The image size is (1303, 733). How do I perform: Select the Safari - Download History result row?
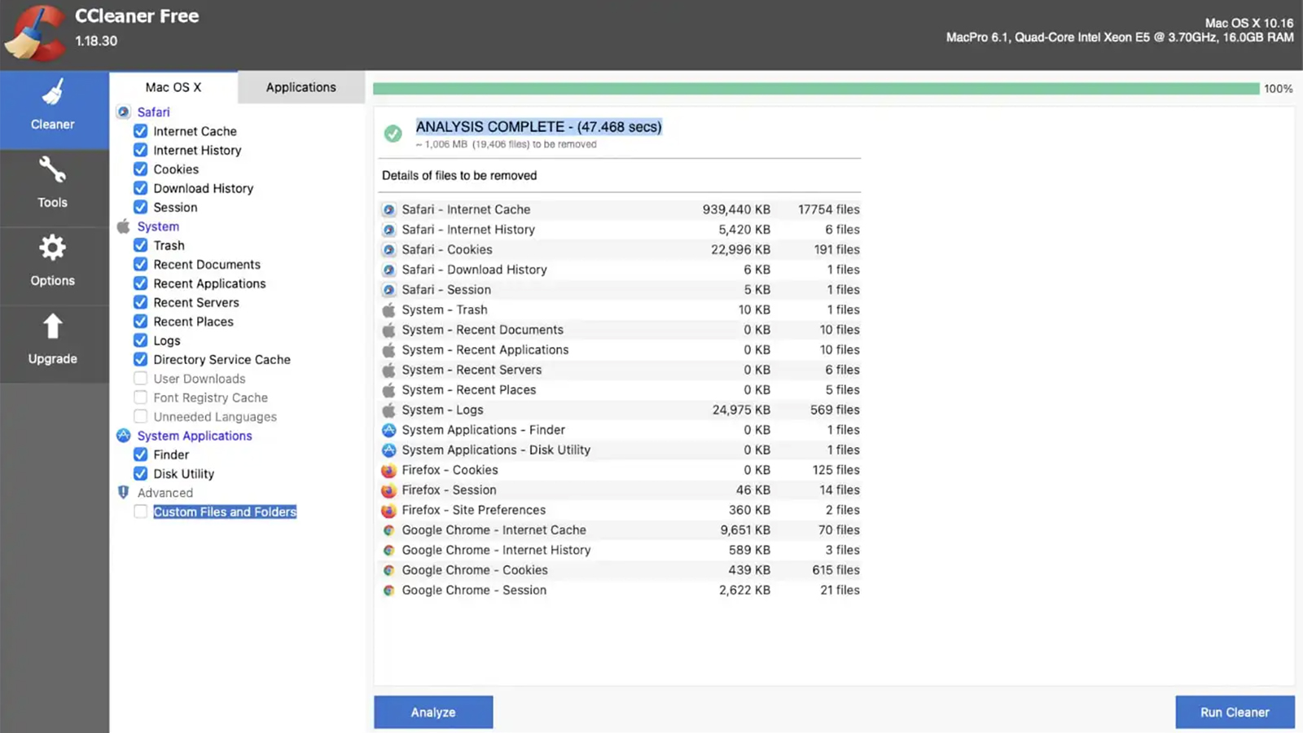[x=620, y=270]
